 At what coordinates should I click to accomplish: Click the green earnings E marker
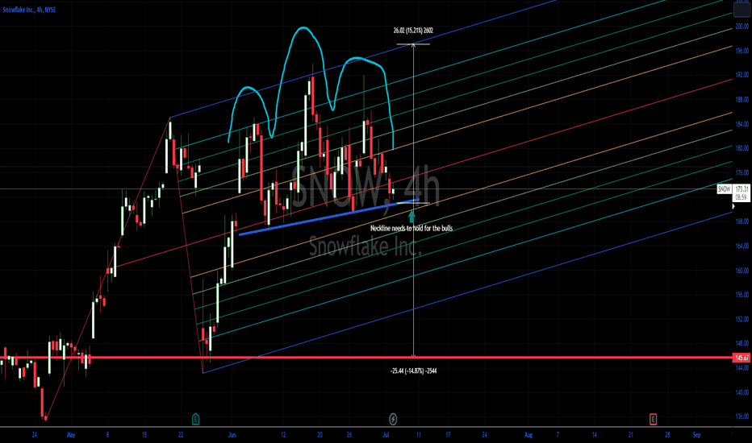[x=195, y=419]
